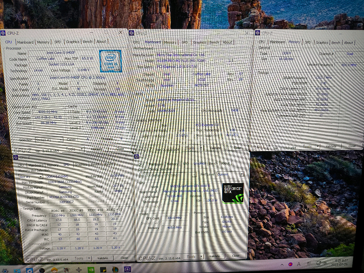364x273 pixels.
Task: Click Multiplier 'x41.0 (8.0 - 41.0)' value
Action: [x=48, y=118]
